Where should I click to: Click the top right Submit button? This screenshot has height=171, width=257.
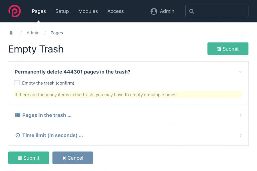point(228,49)
